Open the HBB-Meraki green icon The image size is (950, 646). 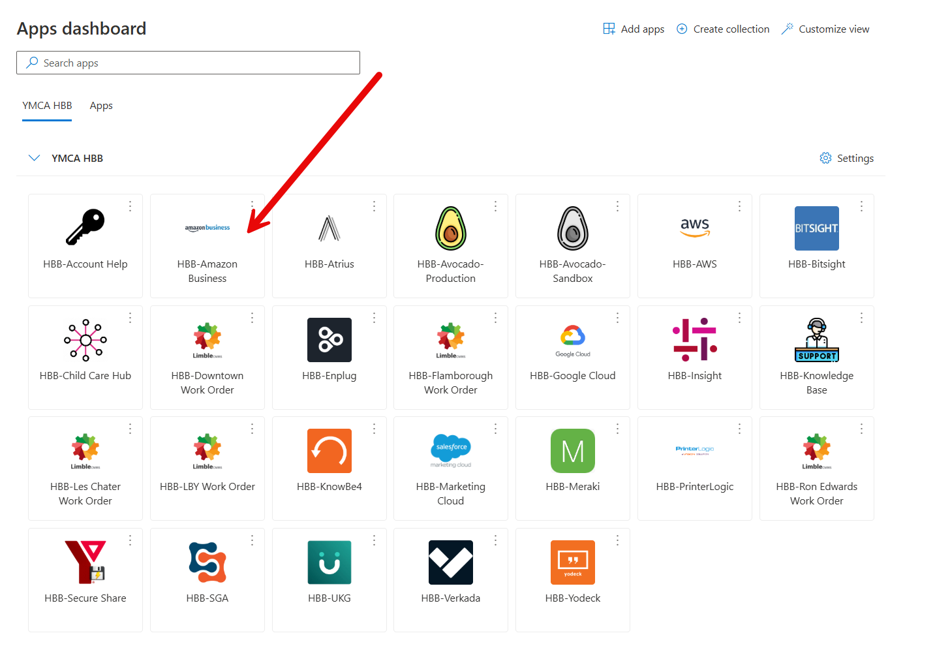point(573,451)
